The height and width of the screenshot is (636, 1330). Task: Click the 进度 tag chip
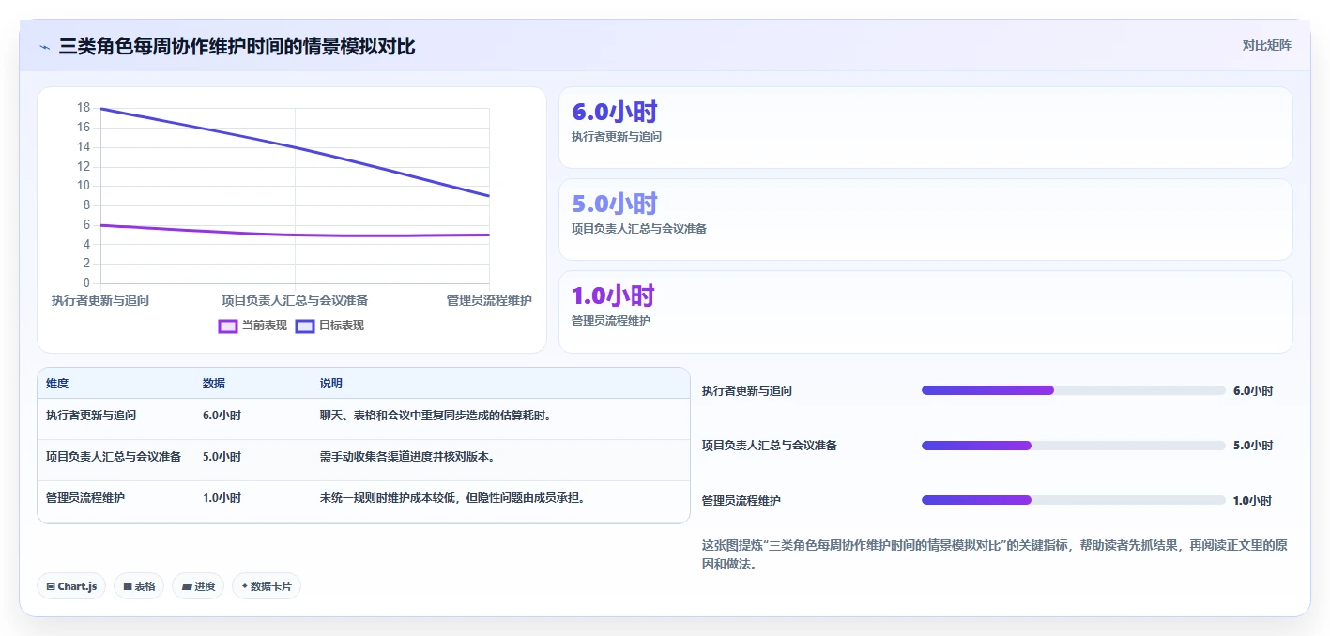tap(198, 586)
